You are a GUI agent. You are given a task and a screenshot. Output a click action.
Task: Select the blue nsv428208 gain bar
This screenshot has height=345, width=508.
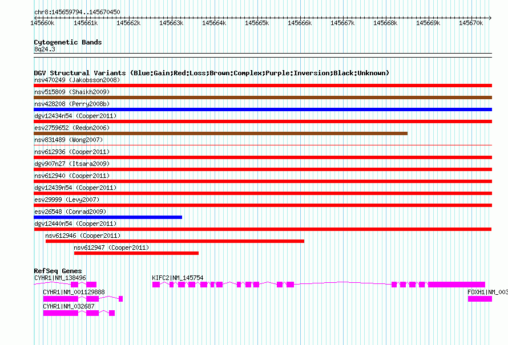point(263,109)
